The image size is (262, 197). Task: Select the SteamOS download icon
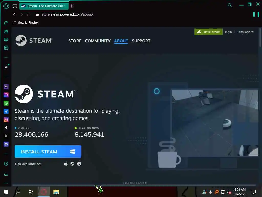pos(72,164)
